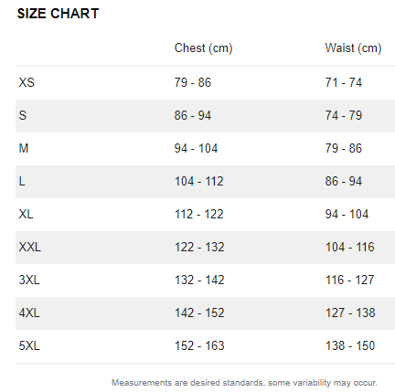The width and height of the screenshot is (395, 392).
Task: Select the 3XL size row label
Action: 29,280
